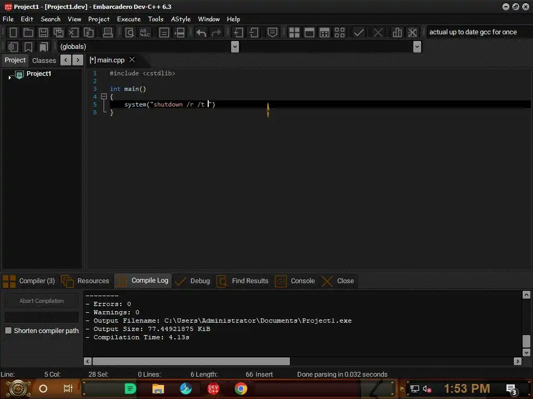533x399 pixels.
Task: Click the Print toolbar icon
Action: [x=108, y=33]
